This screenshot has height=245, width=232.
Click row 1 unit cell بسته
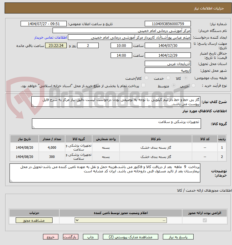tap(106, 147)
